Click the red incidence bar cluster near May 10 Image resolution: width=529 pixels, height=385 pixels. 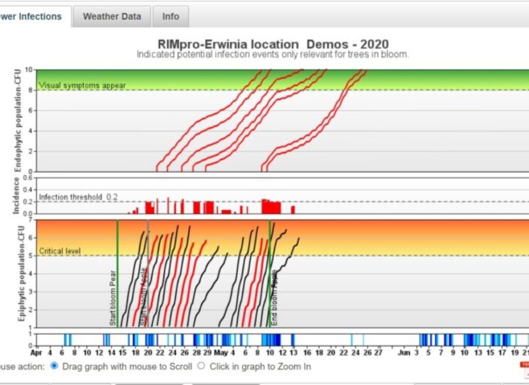point(271,207)
